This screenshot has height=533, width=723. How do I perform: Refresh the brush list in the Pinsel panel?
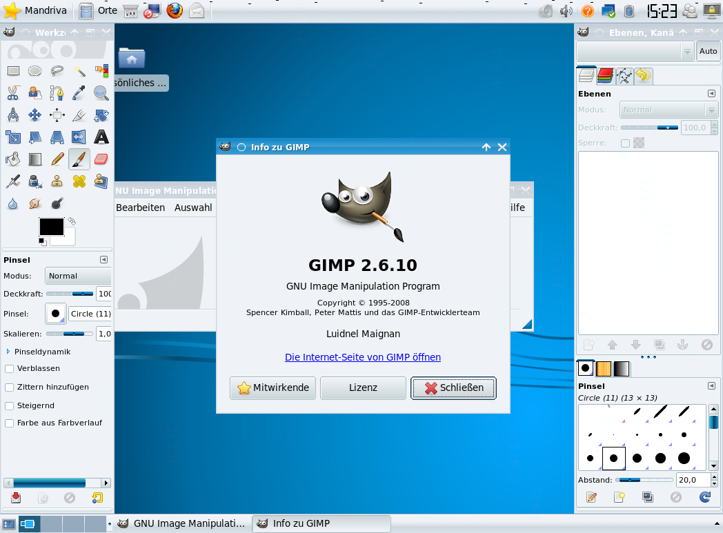point(704,497)
